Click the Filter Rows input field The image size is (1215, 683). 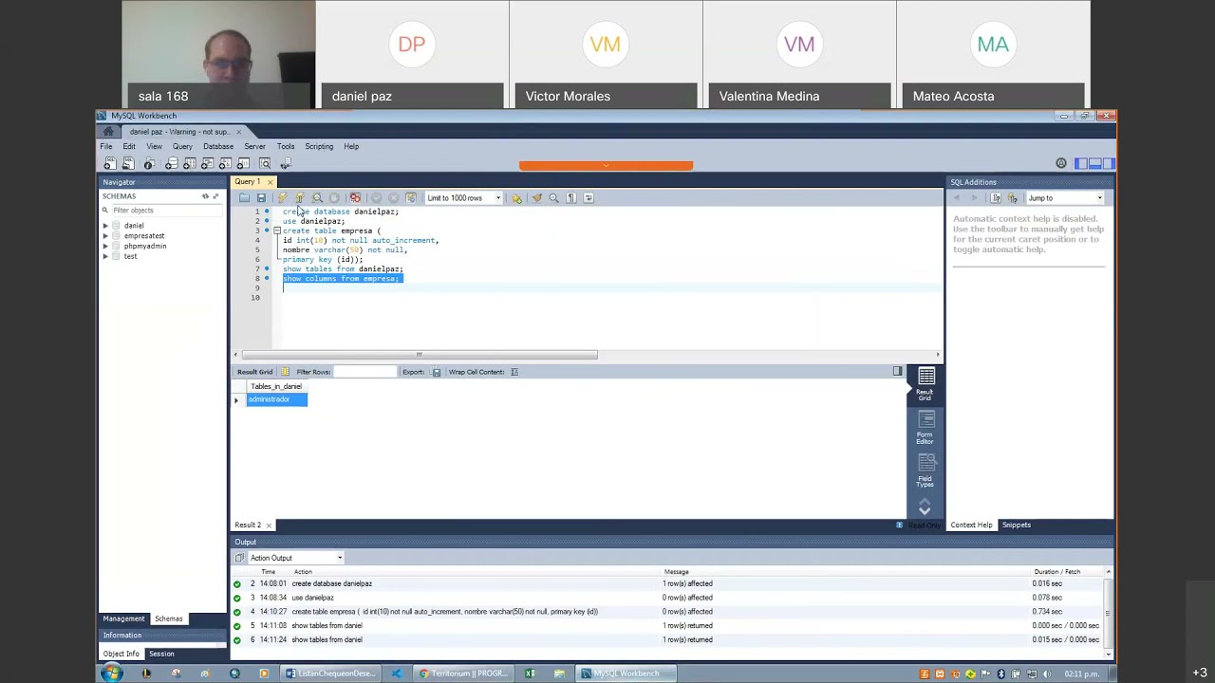point(364,372)
